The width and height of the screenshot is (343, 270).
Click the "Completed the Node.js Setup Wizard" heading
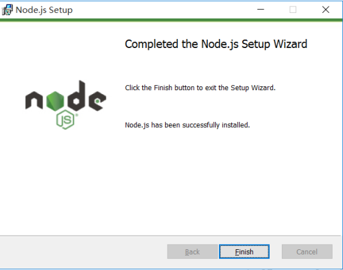pos(216,44)
